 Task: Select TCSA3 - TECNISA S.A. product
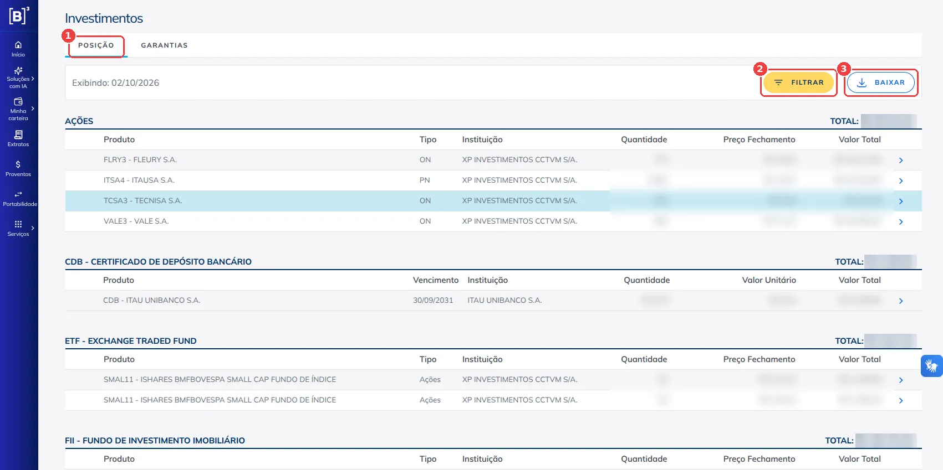143,200
